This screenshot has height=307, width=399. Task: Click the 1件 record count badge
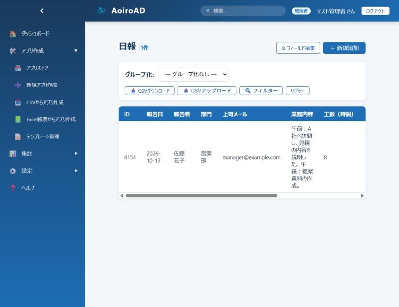click(145, 47)
